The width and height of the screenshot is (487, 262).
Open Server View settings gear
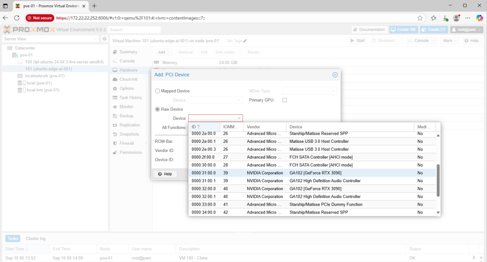105,39
